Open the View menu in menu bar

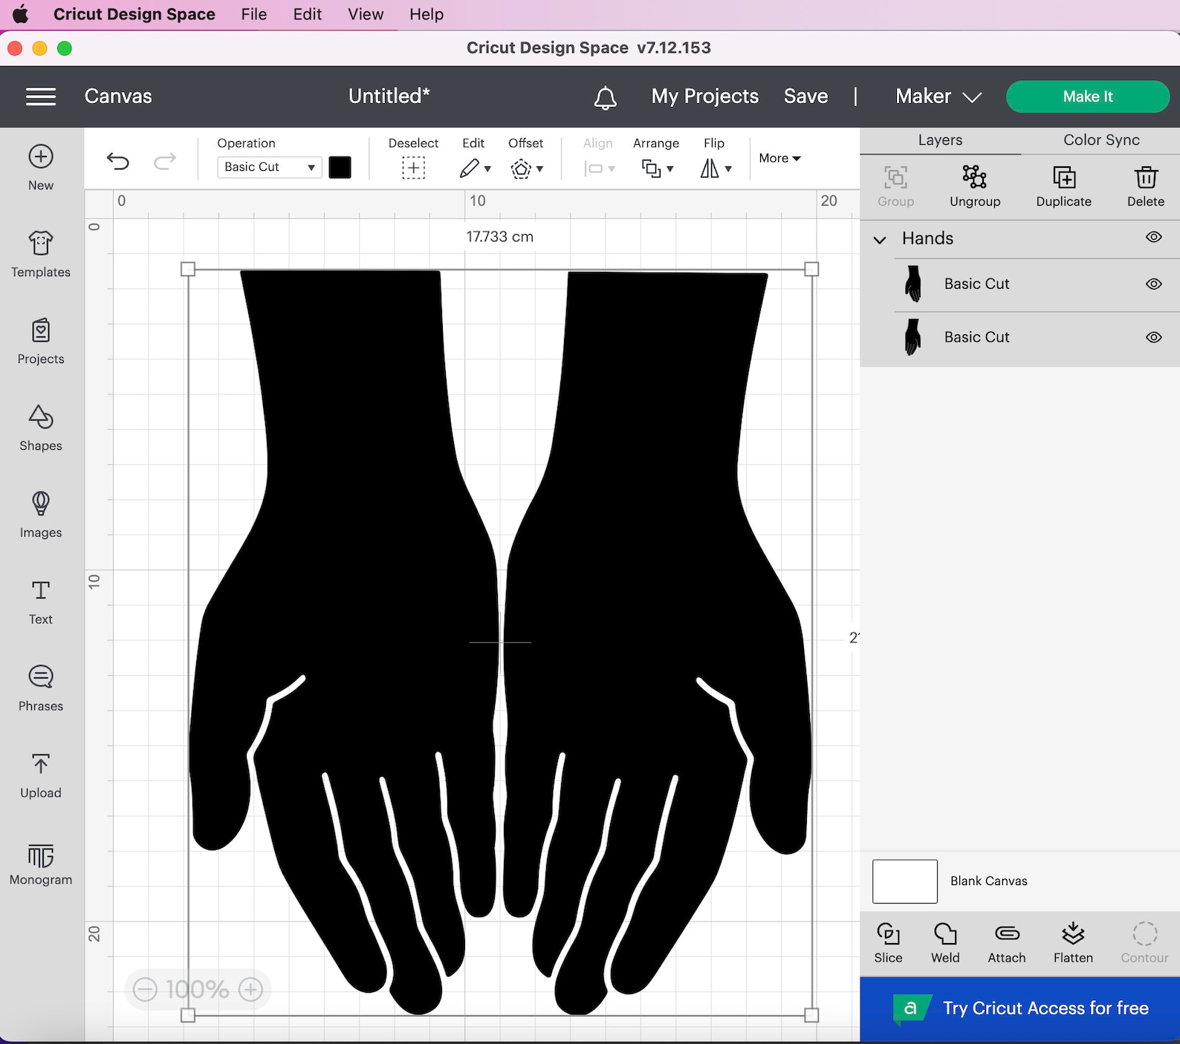(366, 14)
